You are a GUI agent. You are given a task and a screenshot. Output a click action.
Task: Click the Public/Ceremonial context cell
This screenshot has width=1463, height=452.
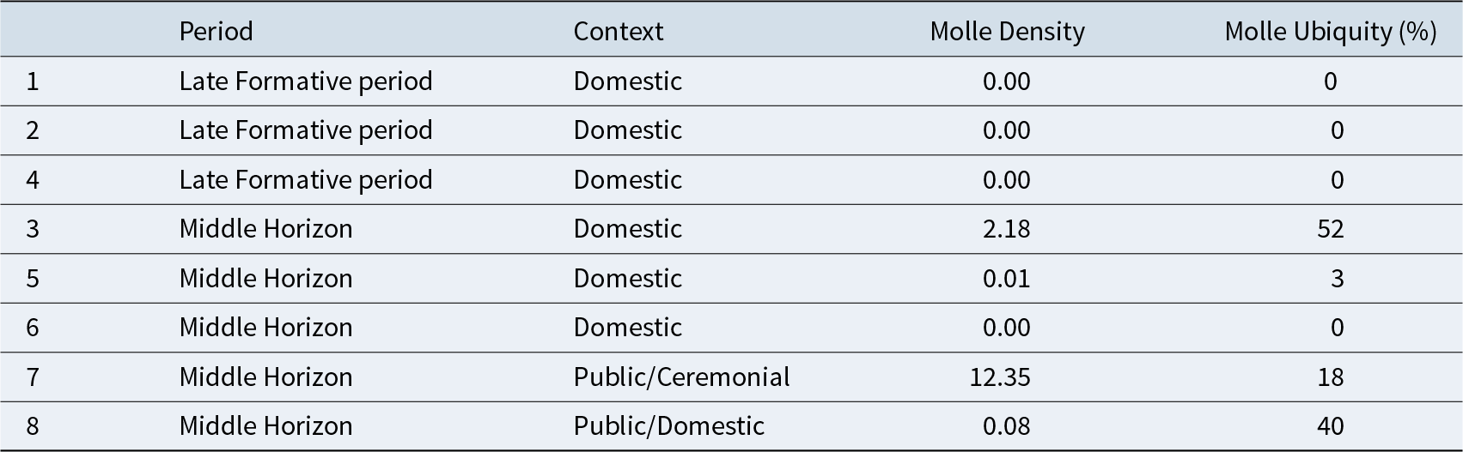pyautogui.click(x=681, y=377)
